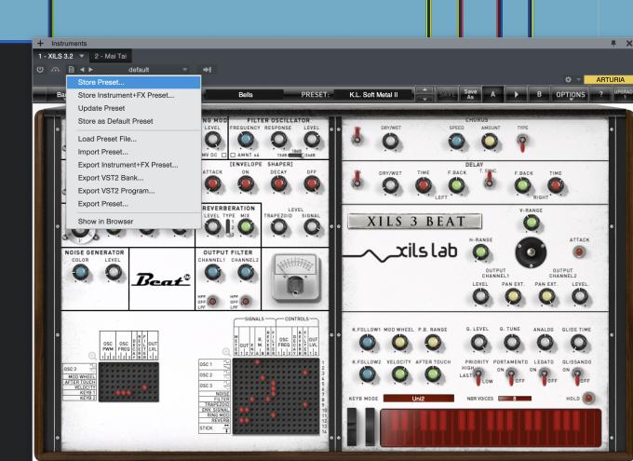
Task: Click the ARTURIA yellow button
Action: click(x=610, y=79)
